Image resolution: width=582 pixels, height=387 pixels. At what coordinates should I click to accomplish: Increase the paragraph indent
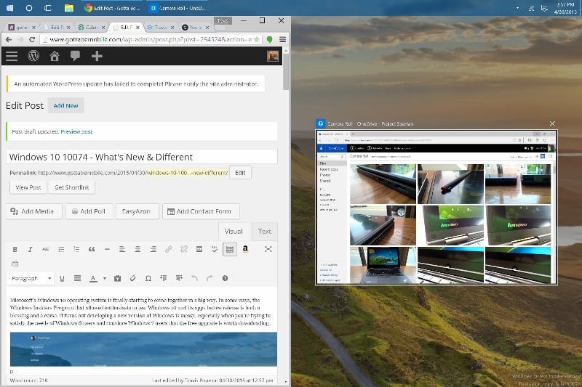click(x=179, y=279)
